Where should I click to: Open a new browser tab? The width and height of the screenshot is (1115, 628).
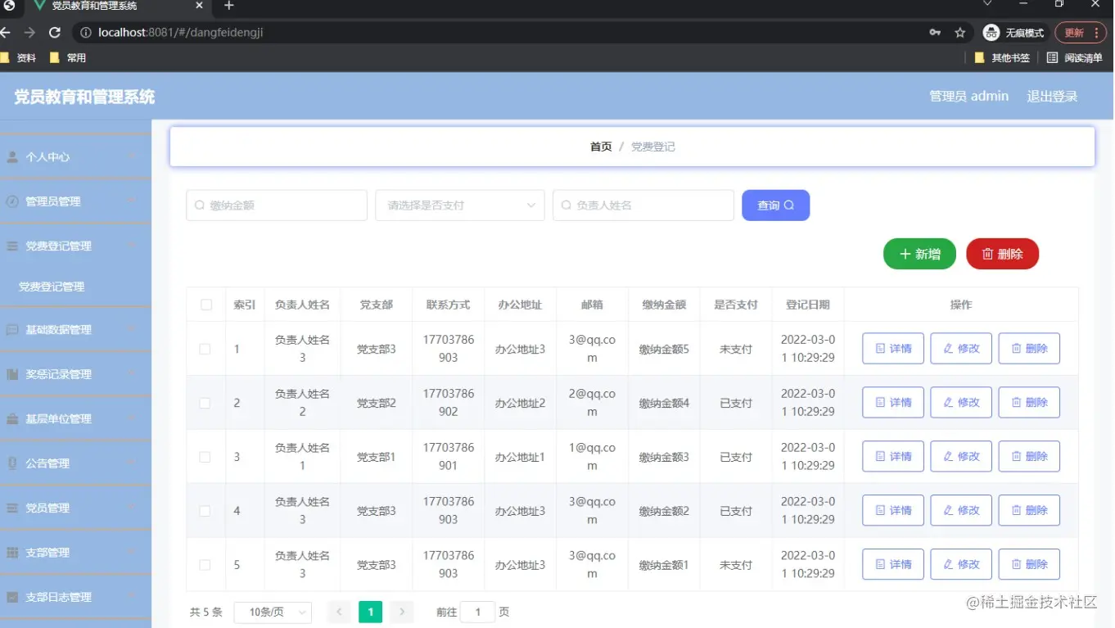229,6
